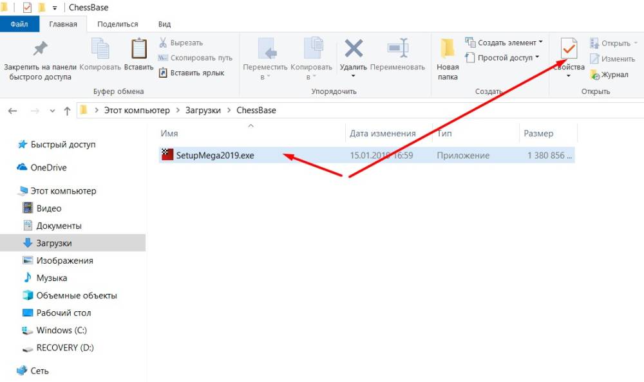This screenshot has width=644, height=382.
Task: Open Загрузки in the navigation pane
Action: point(54,243)
